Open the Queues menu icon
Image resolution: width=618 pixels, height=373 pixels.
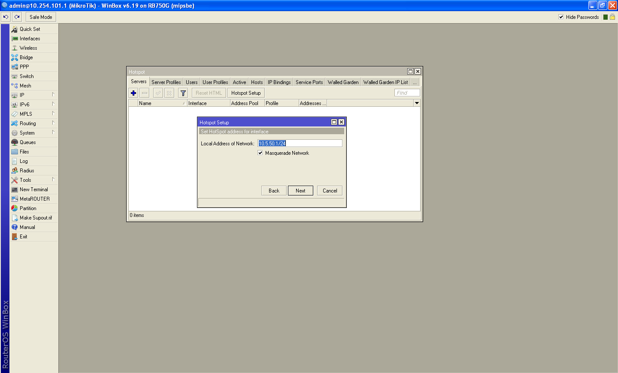click(15, 142)
